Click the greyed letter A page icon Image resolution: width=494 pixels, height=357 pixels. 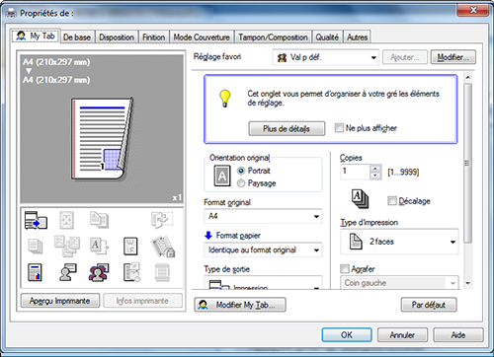(99, 247)
